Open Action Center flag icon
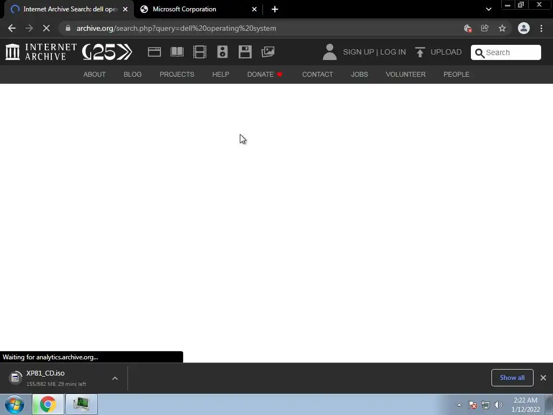 tap(473, 405)
